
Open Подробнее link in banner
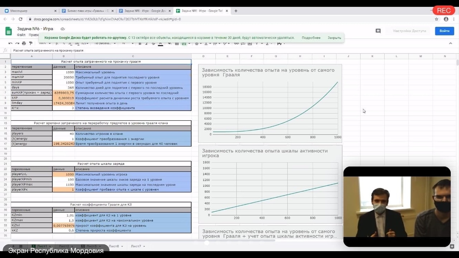311,38
